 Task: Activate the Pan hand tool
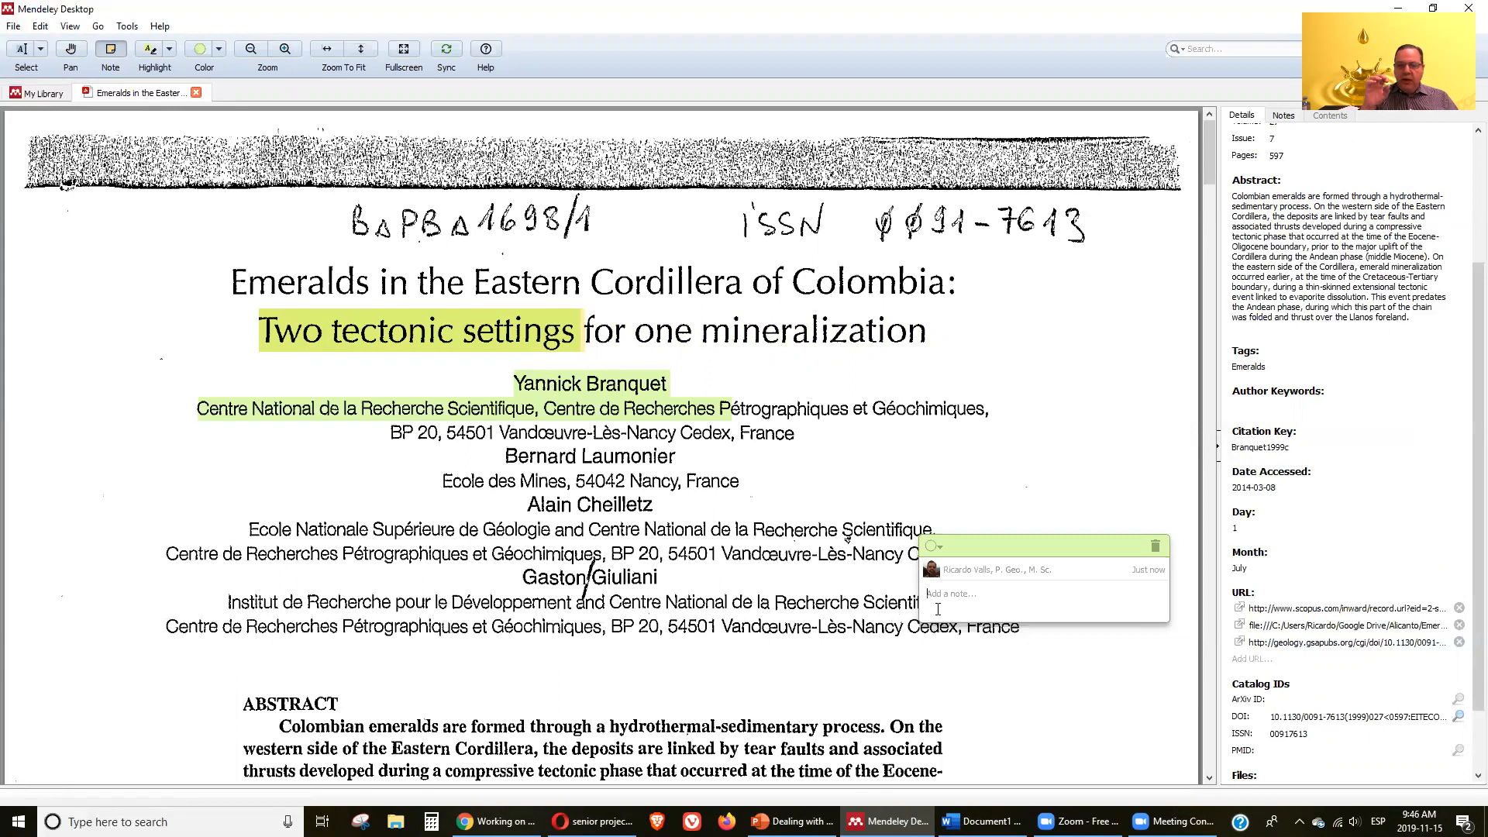point(71,49)
